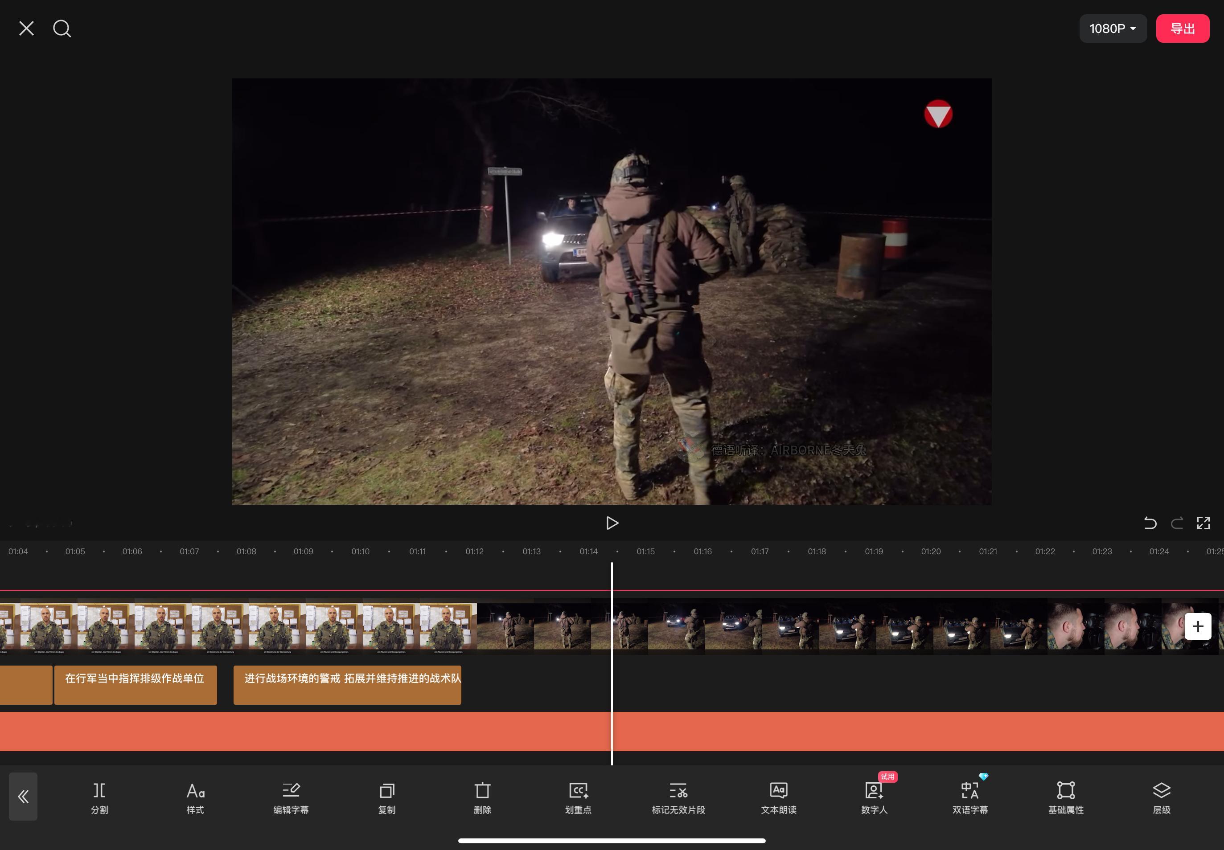
Task: Click the 复制 duplicate icon
Action: (x=387, y=797)
